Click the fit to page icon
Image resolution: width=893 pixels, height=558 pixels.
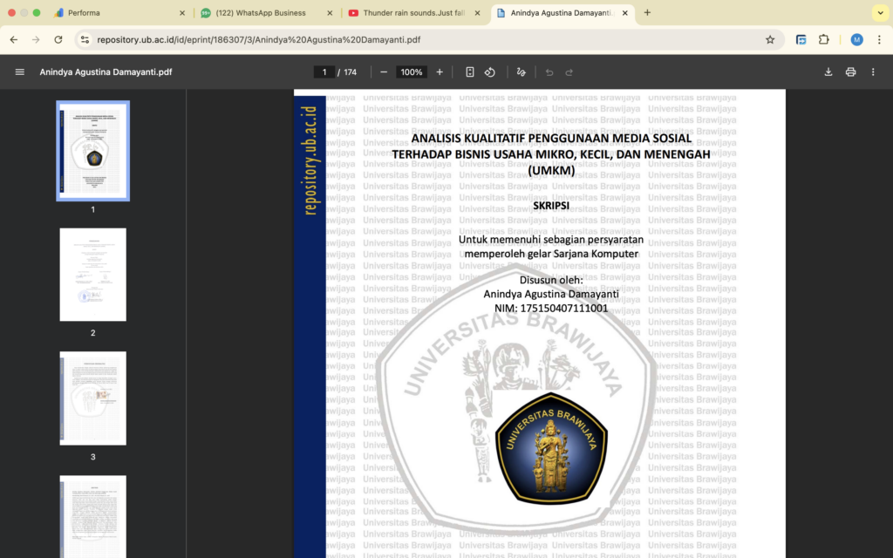[x=470, y=72]
